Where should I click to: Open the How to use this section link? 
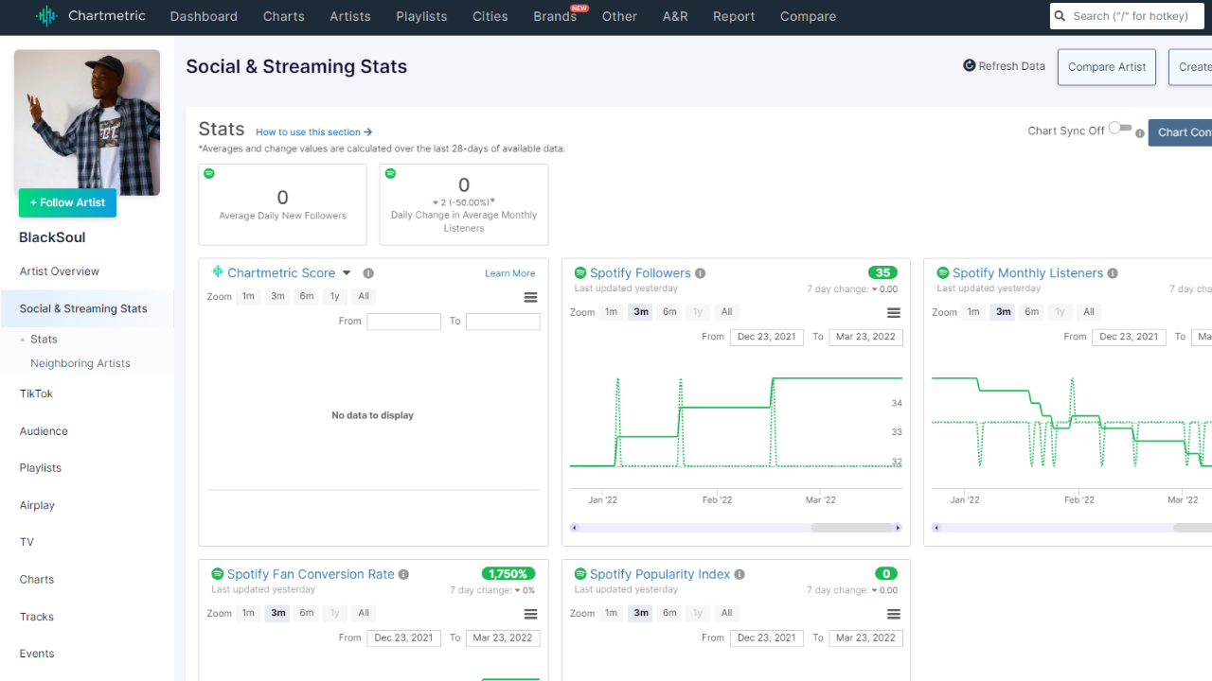click(313, 132)
